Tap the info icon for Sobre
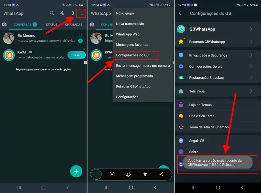261x193 pixels. [x=181, y=152]
